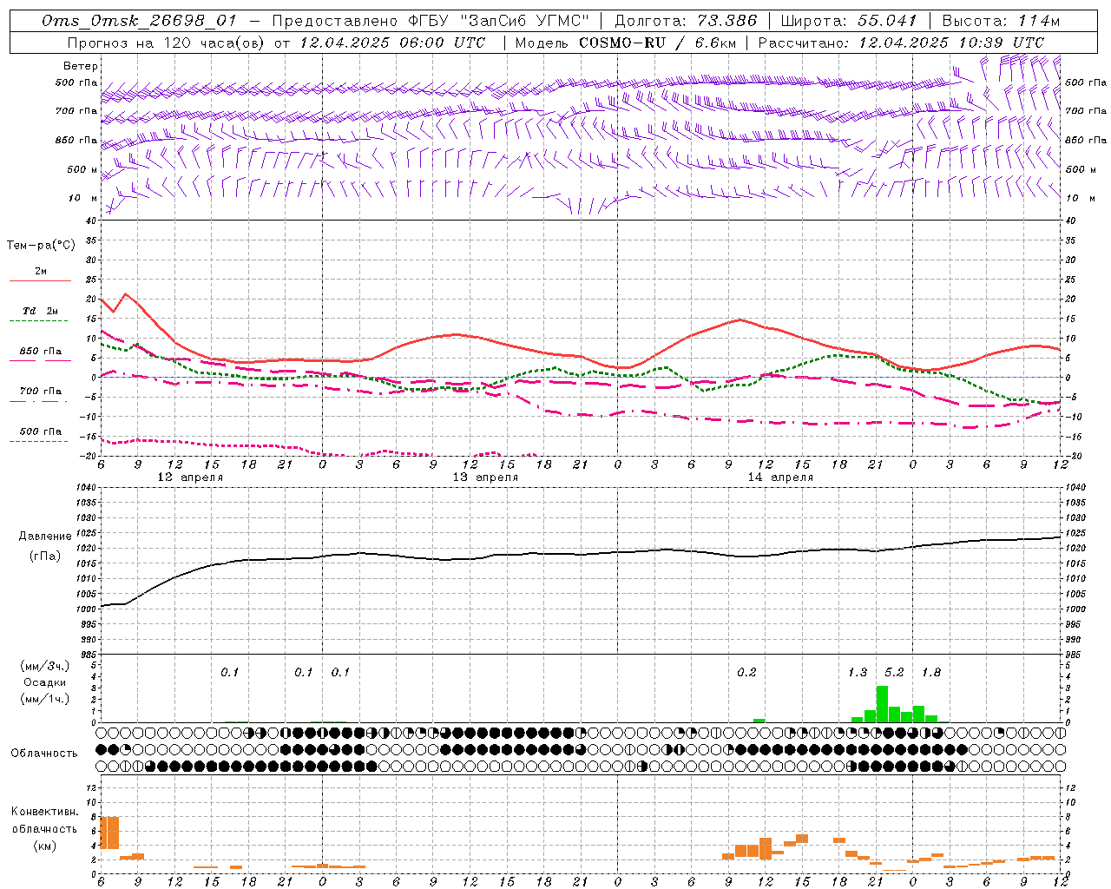Click the 700 гПа temperature legend entry
Screen dimensions: 1111x889
point(40,392)
